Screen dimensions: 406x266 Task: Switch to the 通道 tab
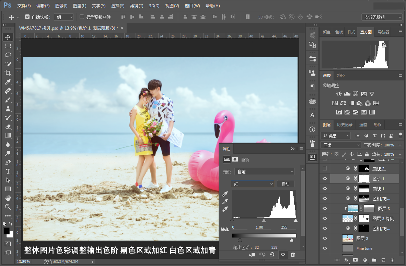point(363,125)
